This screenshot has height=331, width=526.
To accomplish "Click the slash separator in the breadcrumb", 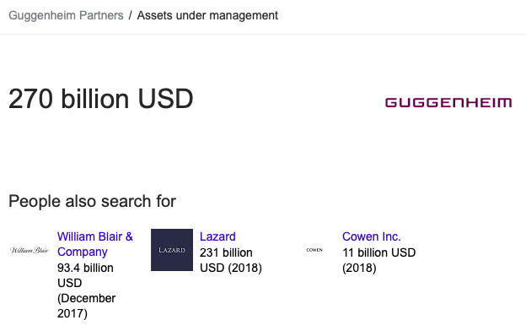I will [130, 15].
